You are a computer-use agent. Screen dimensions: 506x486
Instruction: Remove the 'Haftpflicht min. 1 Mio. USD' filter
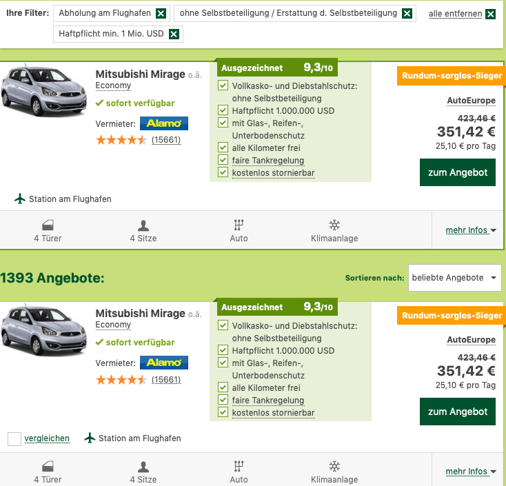174,34
